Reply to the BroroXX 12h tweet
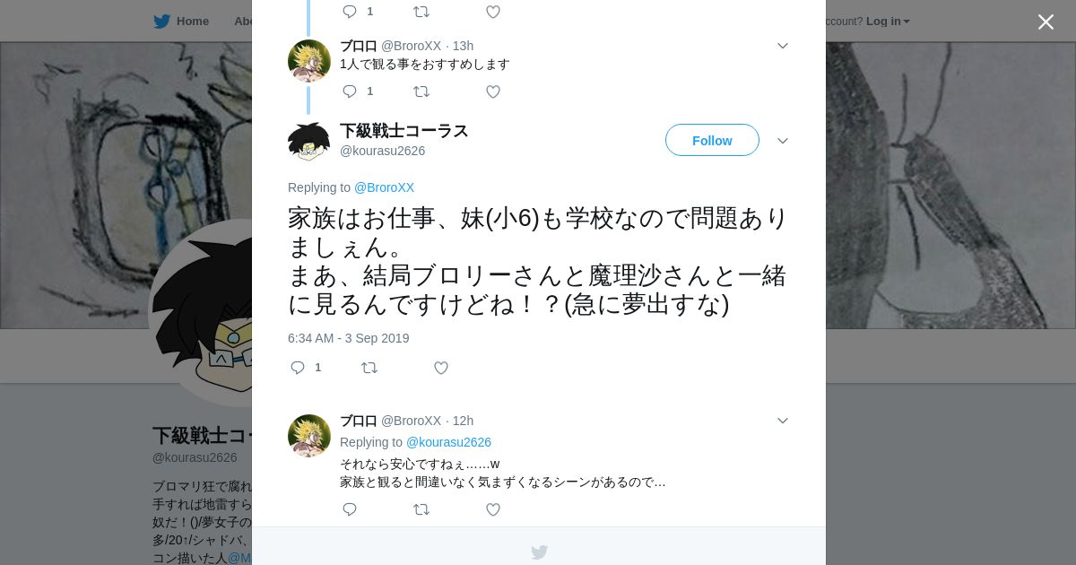 (350, 509)
